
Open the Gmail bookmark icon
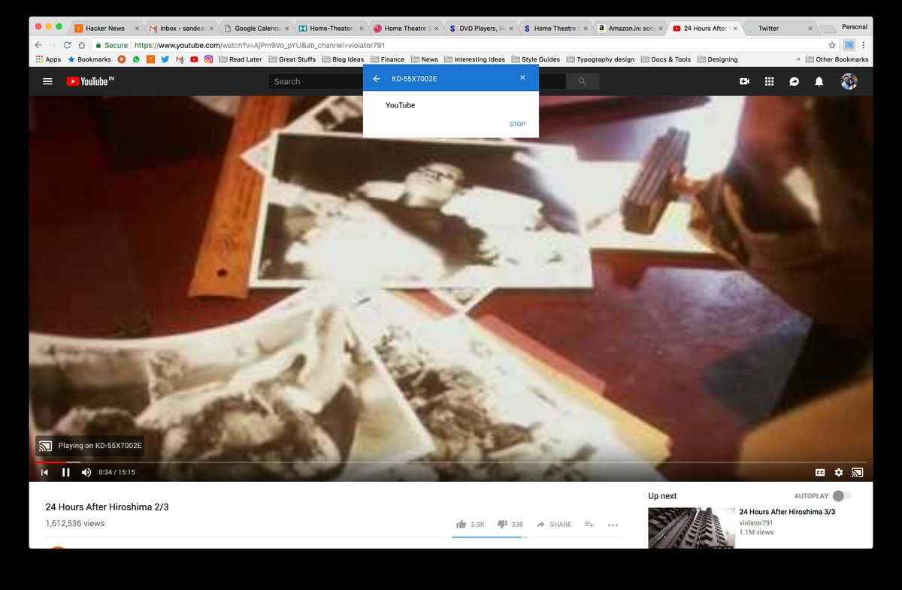[x=180, y=59]
